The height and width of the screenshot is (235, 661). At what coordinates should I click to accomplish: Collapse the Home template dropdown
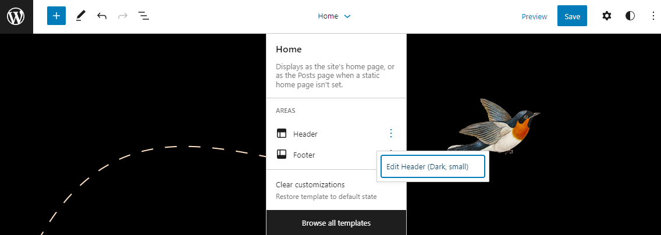335,16
